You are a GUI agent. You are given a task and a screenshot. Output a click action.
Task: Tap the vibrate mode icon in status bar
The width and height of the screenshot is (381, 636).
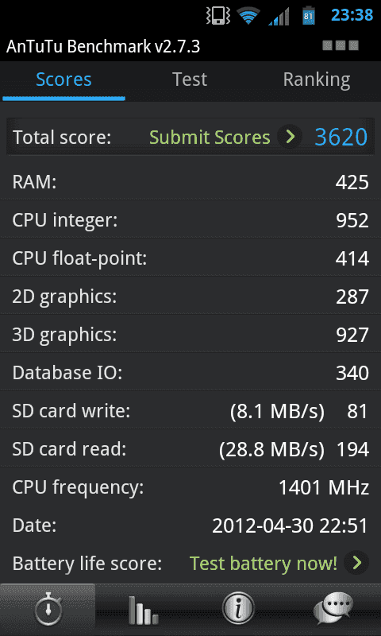pyautogui.click(x=217, y=16)
